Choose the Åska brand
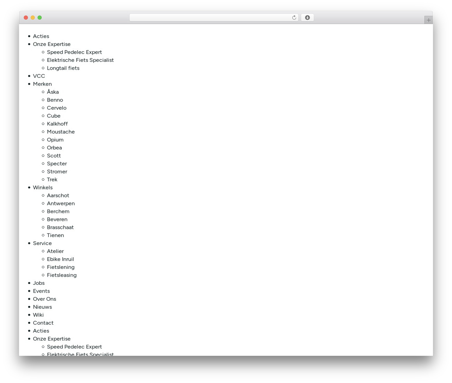The height and width of the screenshot is (383, 452). (x=53, y=92)
